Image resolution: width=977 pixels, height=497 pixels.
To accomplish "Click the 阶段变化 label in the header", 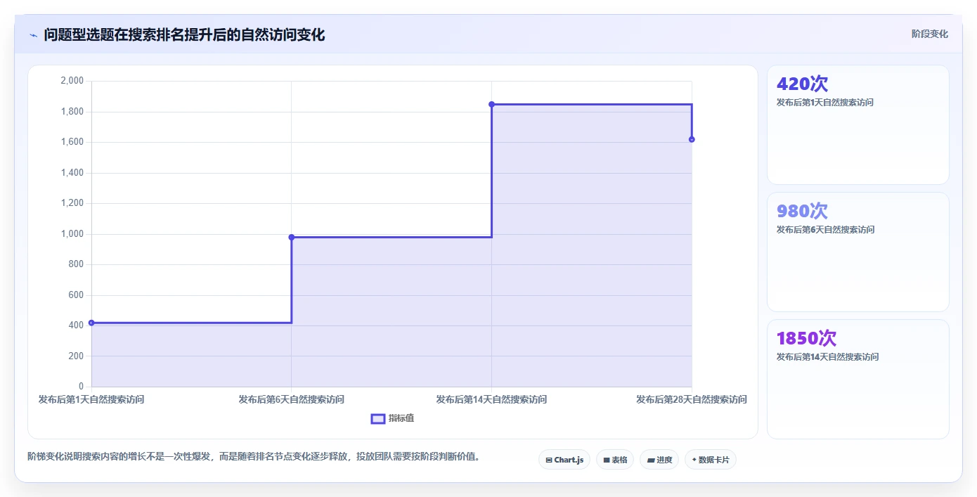I will (x=929, y=34).
